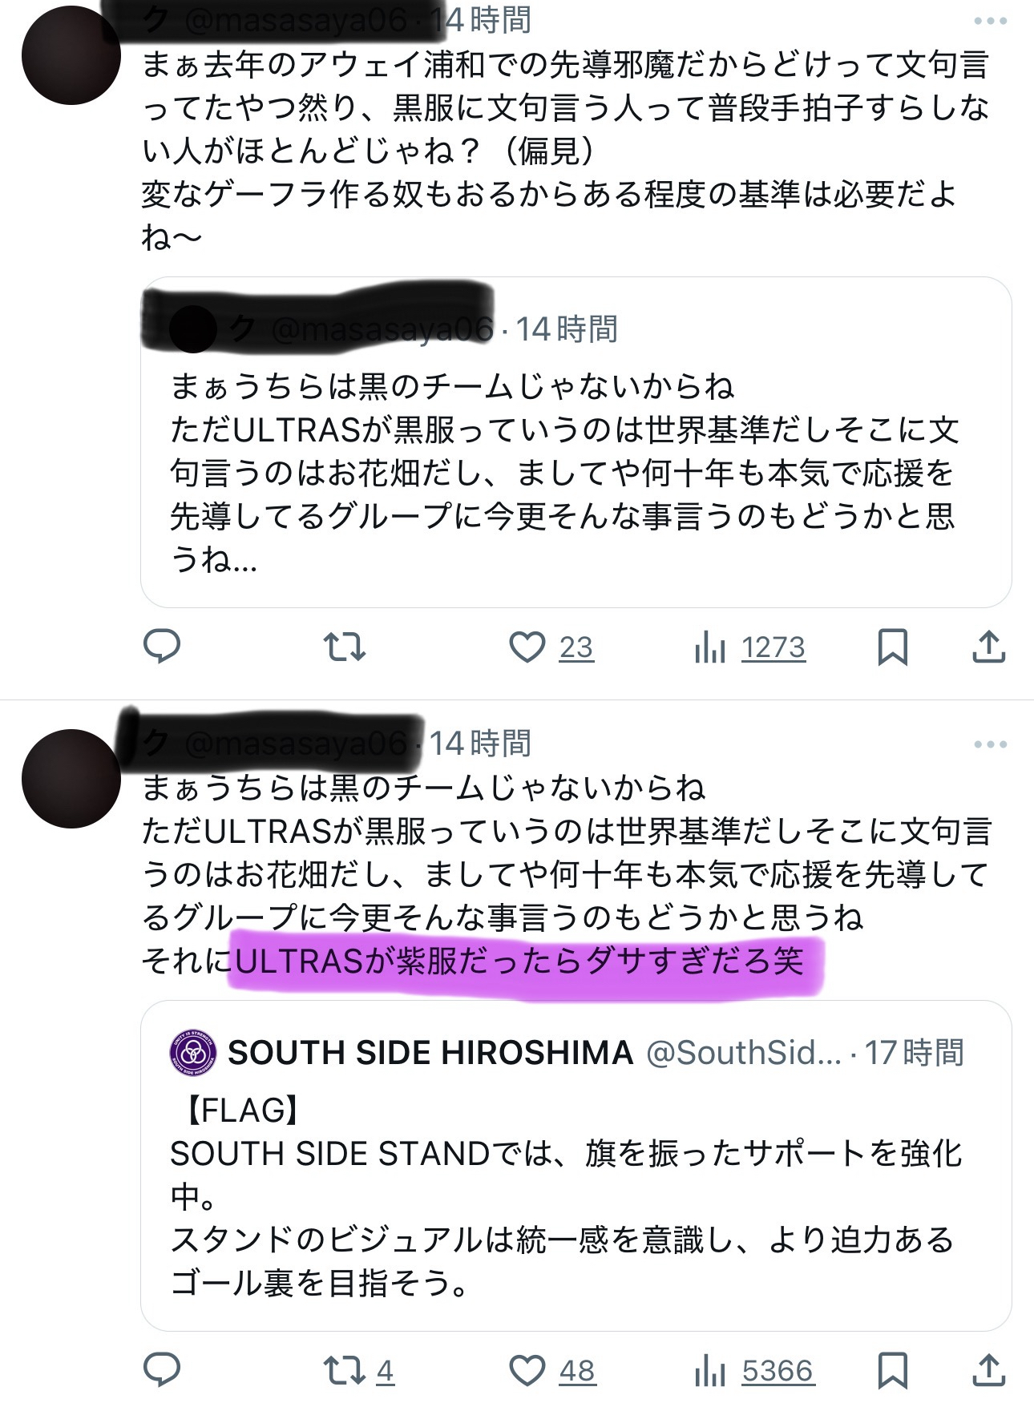Open the second tweet author's profile picture
The height and width of the screenshot is (1411, 1034).
71,779
